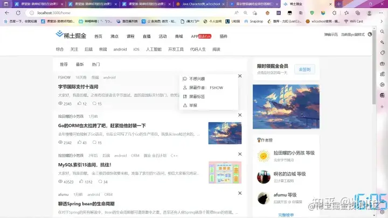Select the 阅读 category
The image size is (388, 218).
coord(216,49)
